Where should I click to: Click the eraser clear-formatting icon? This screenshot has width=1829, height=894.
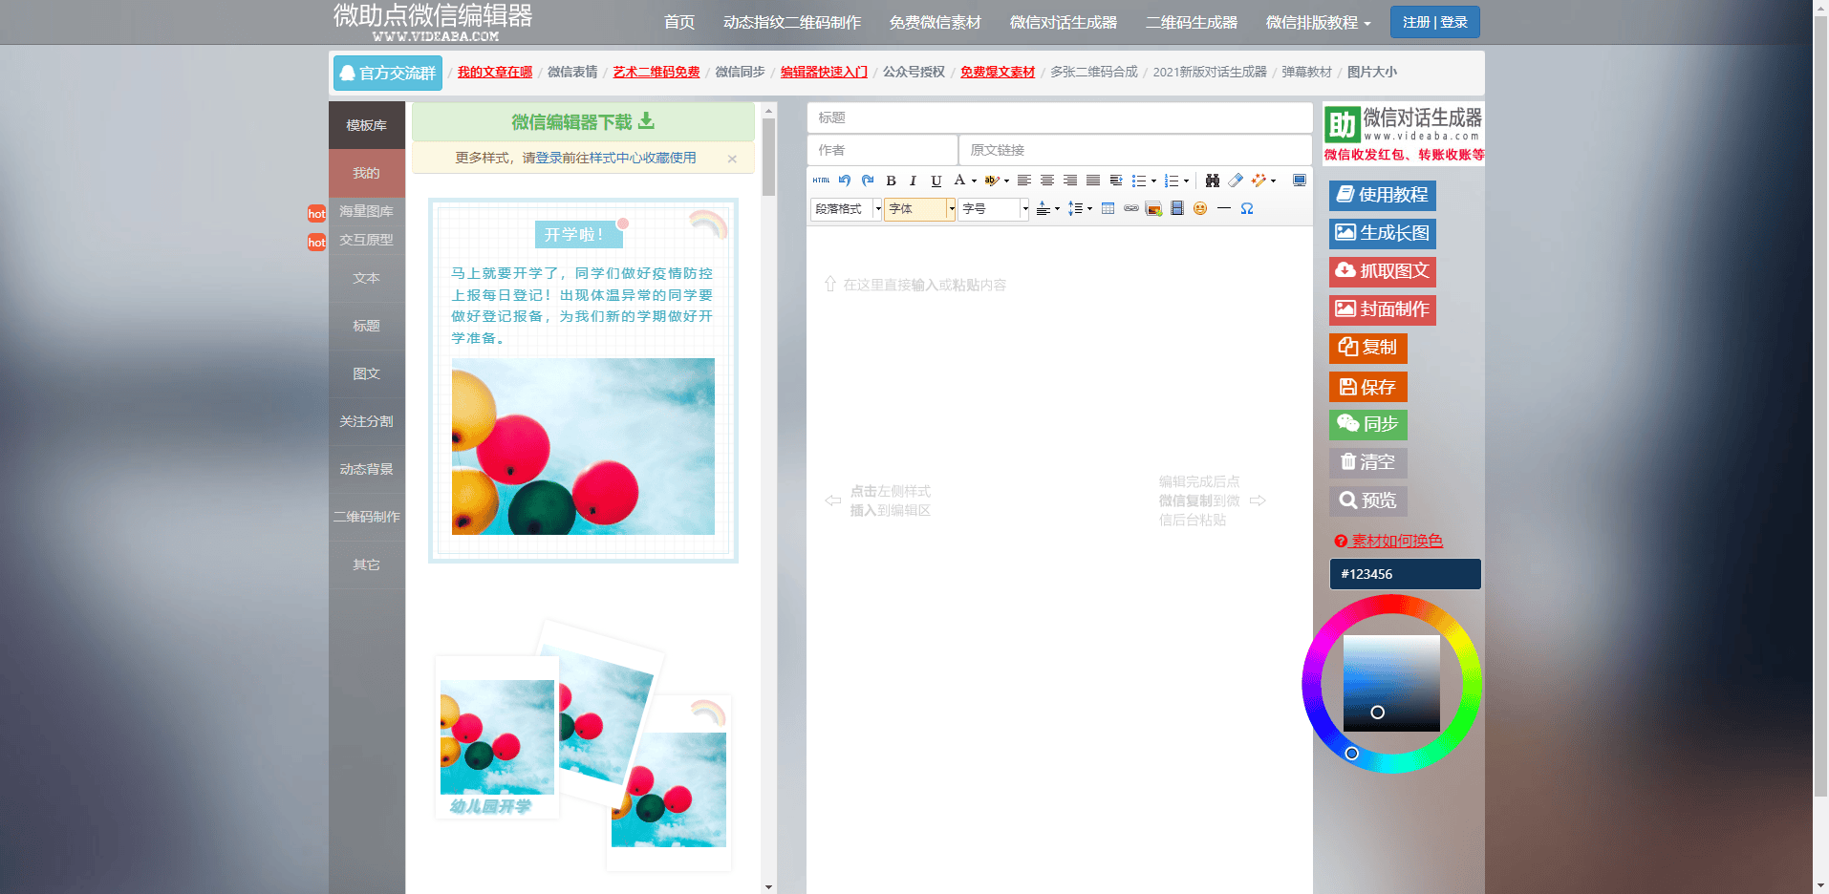1236,181
